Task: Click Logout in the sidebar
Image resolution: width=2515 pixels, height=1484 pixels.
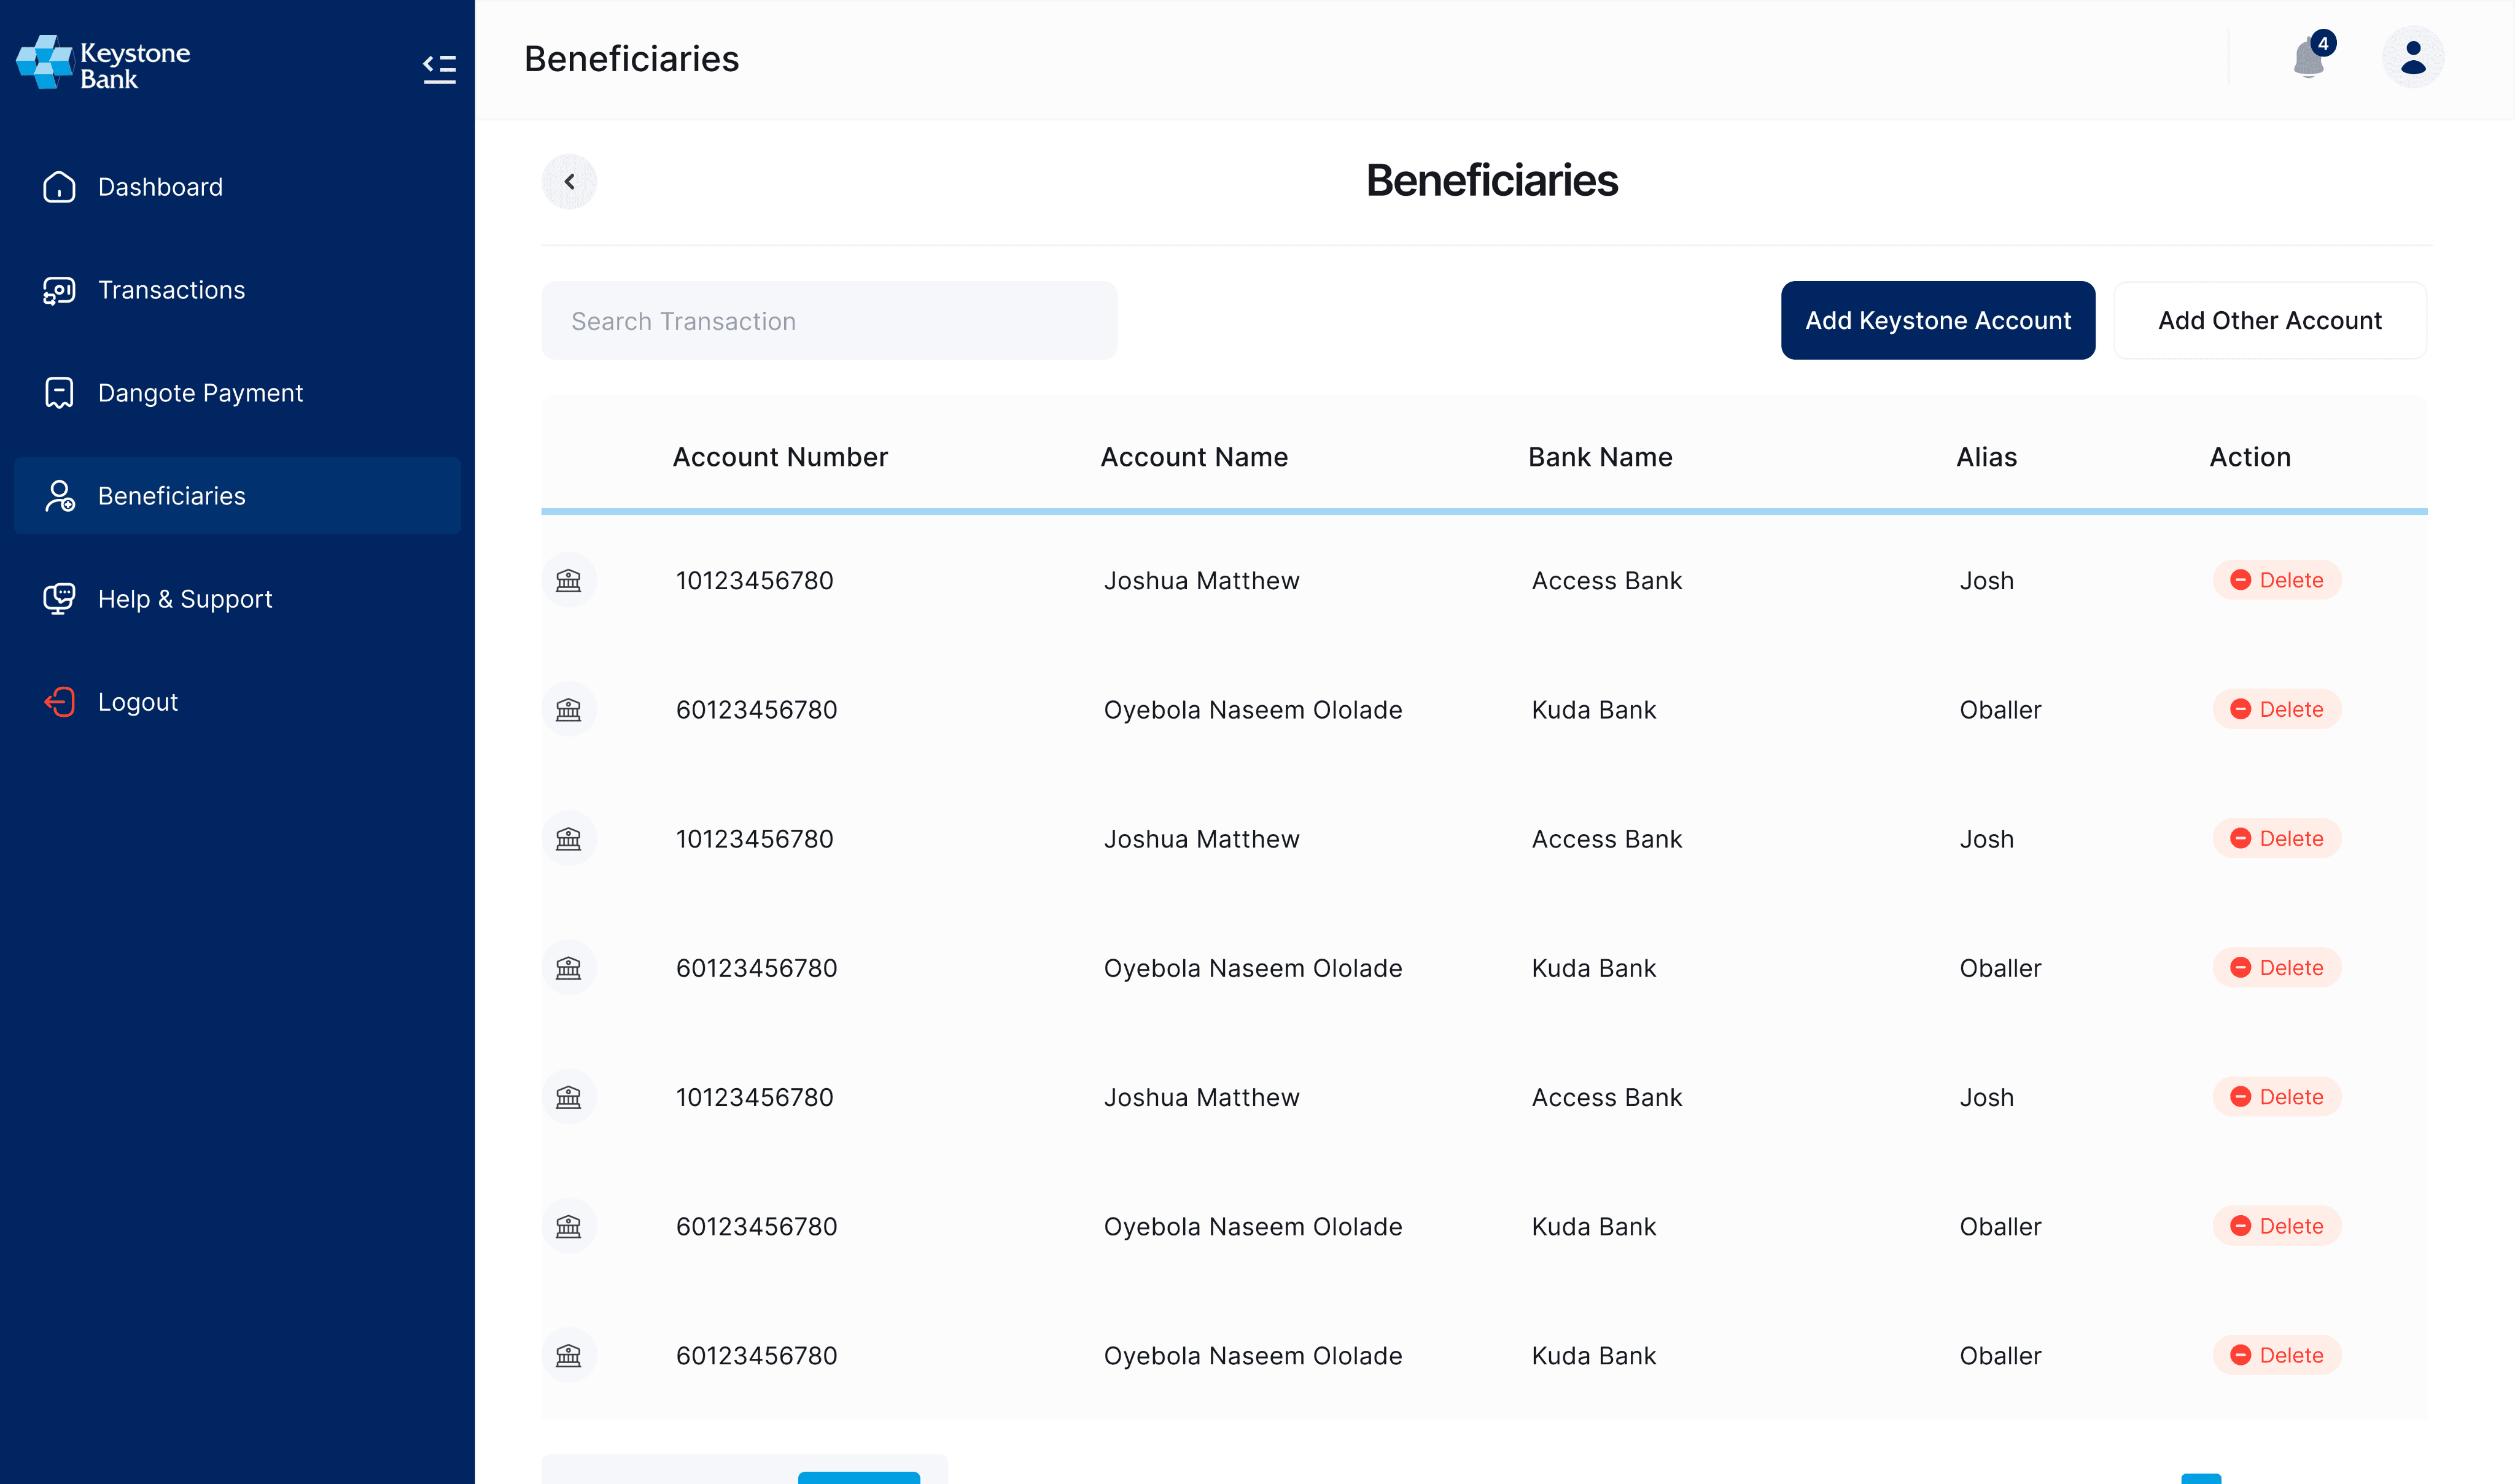Action: click(237, 702)
